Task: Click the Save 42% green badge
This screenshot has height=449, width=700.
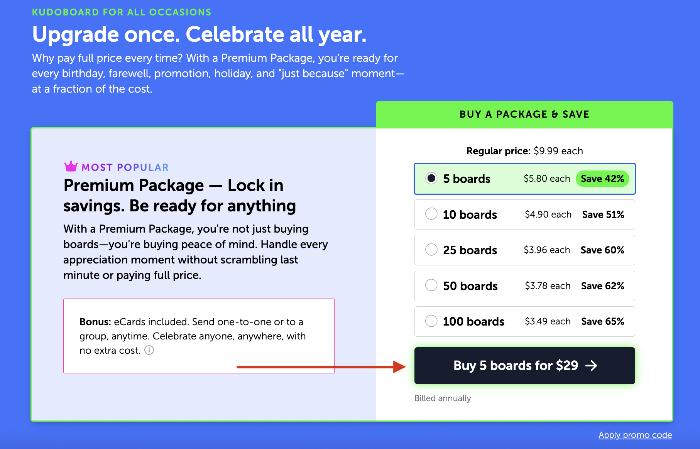Action: tap(602, 179)
